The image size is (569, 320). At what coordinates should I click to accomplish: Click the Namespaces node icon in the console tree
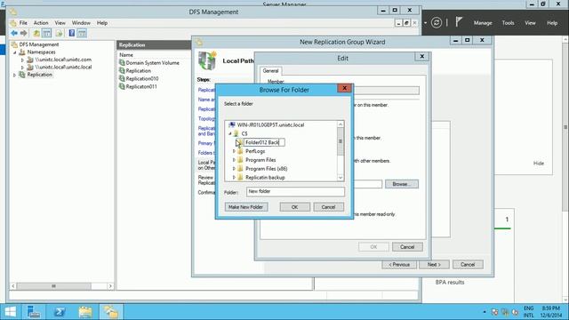coord(22,52)
